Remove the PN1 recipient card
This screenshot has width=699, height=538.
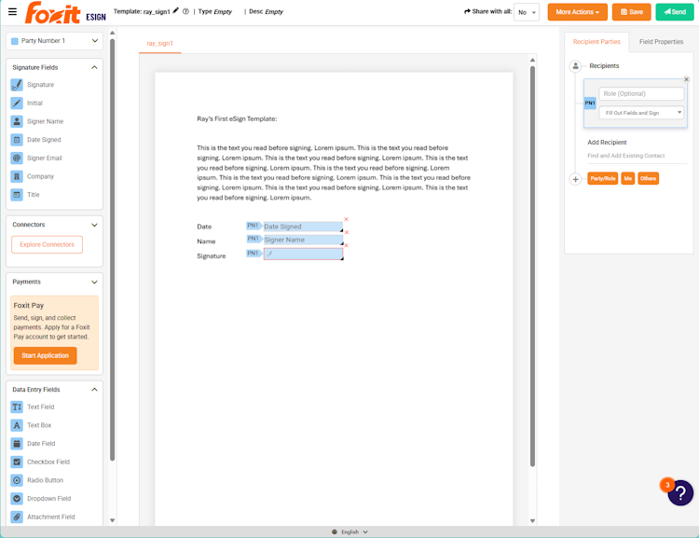(x=687, y=79)
